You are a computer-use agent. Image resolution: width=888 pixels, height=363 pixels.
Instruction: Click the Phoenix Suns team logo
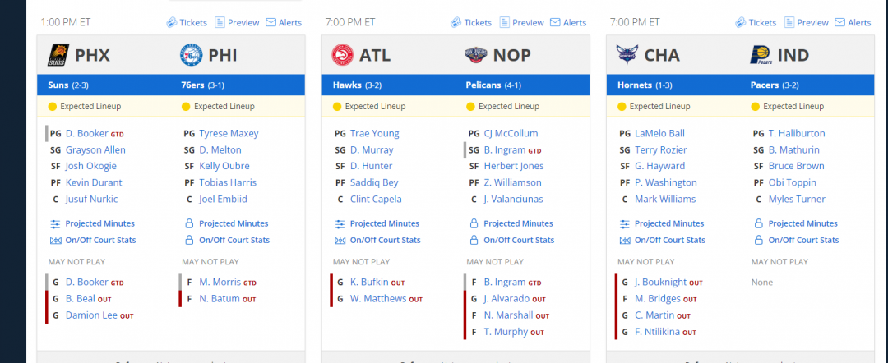(58, 55)
